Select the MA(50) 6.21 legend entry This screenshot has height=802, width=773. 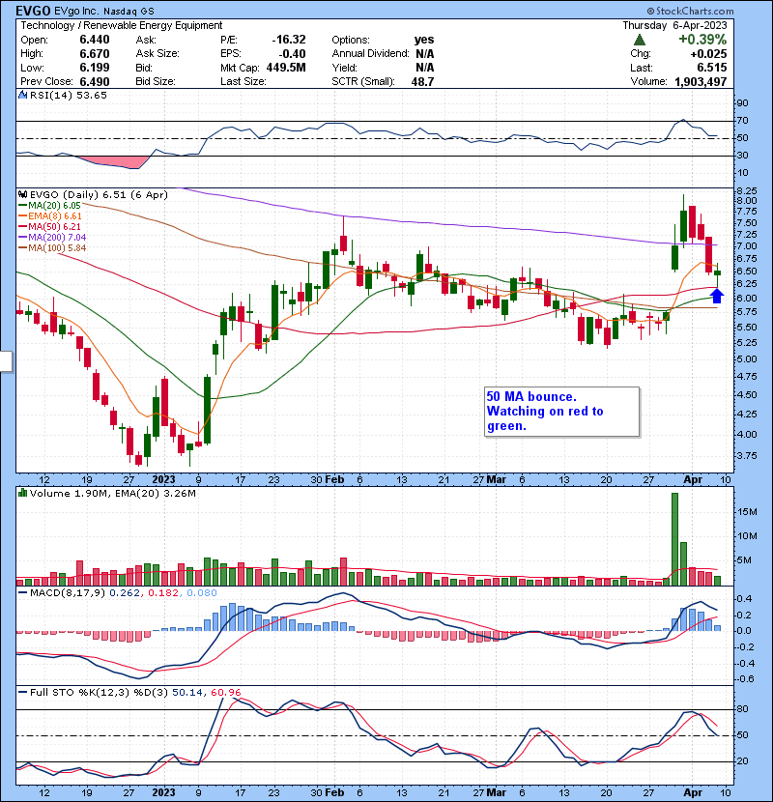click(x=49, y=226)
